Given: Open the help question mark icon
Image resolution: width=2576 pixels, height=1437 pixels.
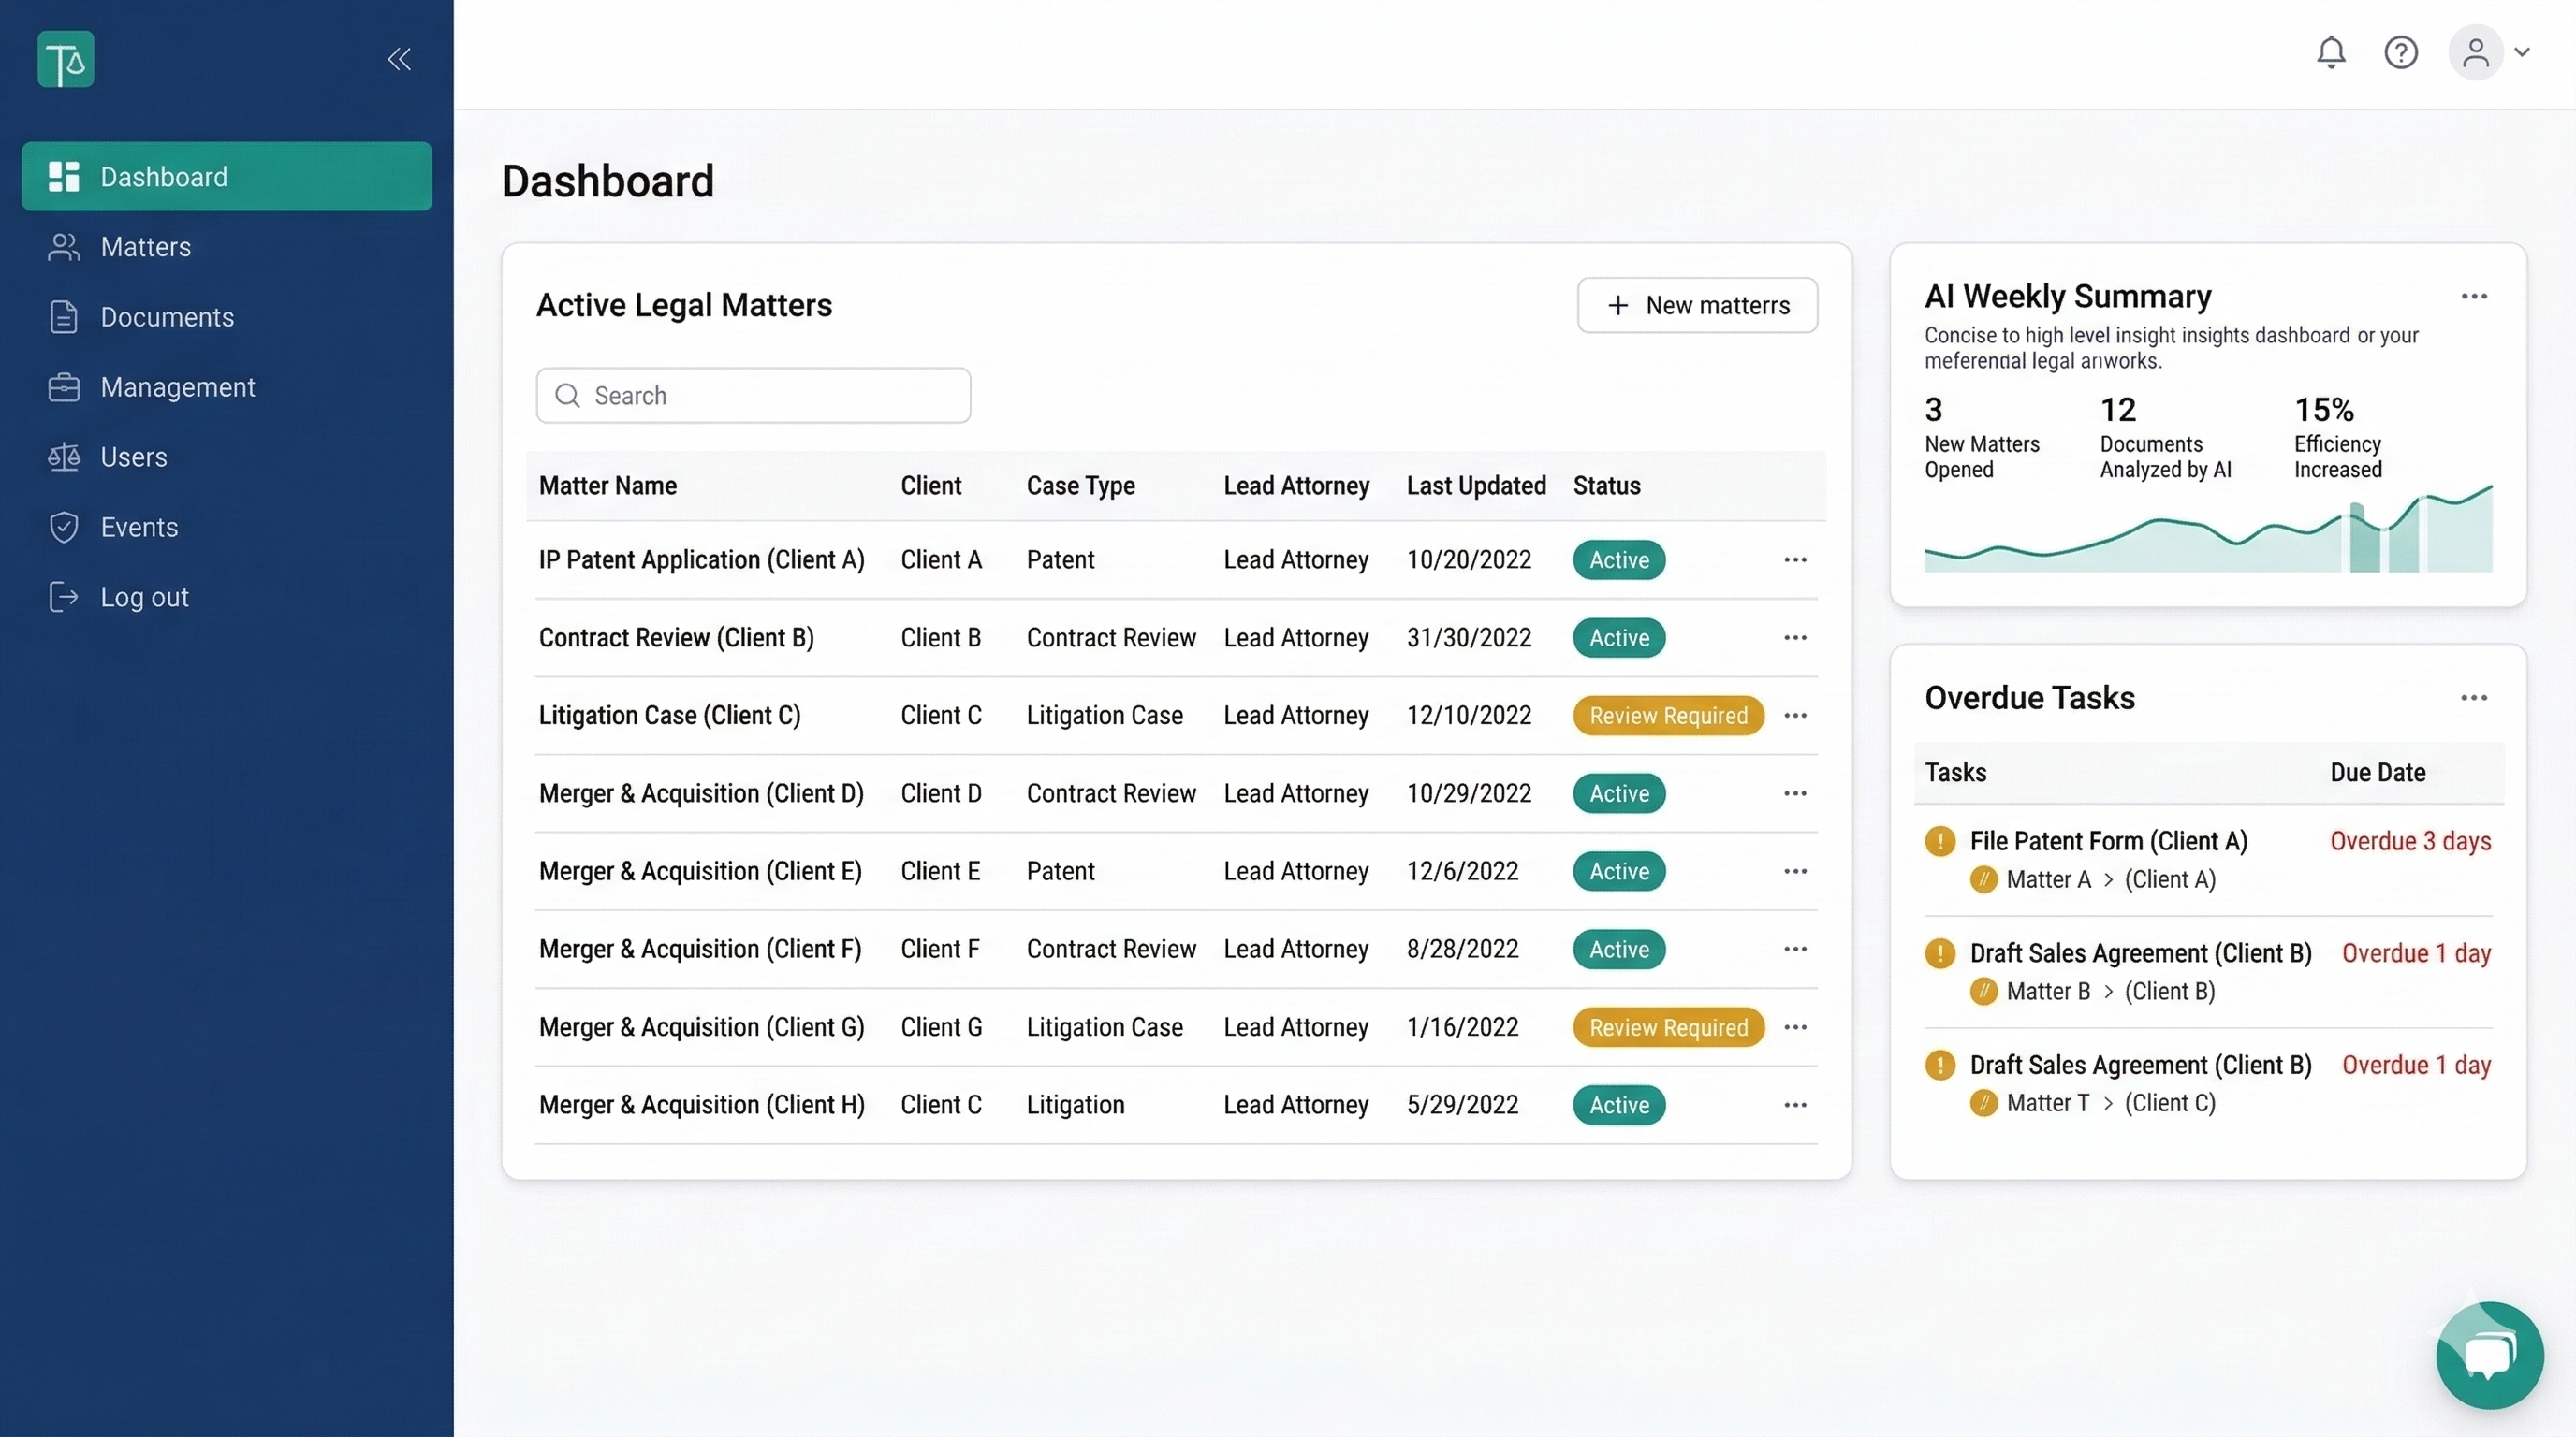Looking at the screenshot, I should pos(2402,53).
